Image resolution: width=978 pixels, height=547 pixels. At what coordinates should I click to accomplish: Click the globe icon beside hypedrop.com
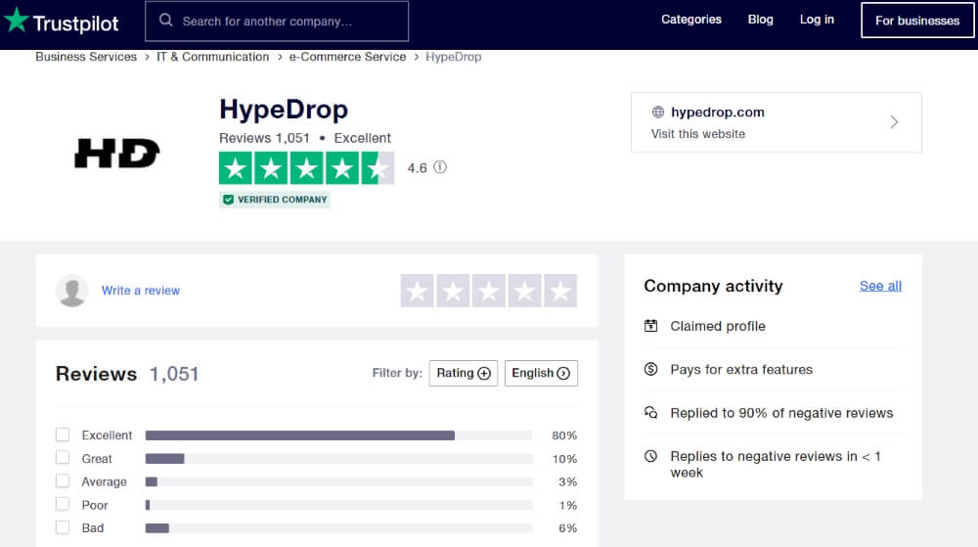[x=657, y=113]
